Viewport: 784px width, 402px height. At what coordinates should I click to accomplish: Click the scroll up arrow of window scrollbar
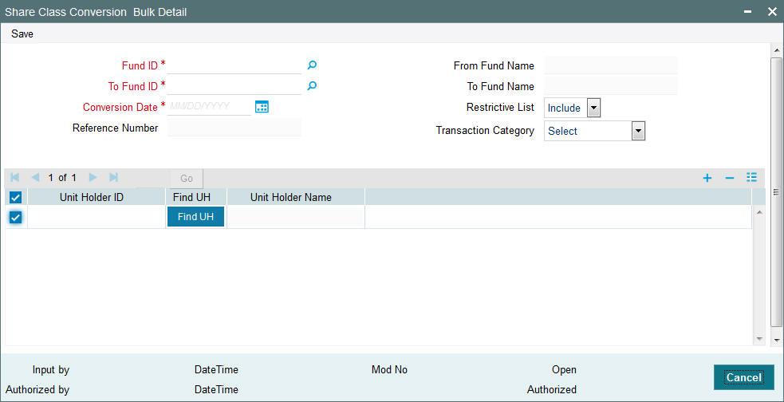(x=776, y=50)
